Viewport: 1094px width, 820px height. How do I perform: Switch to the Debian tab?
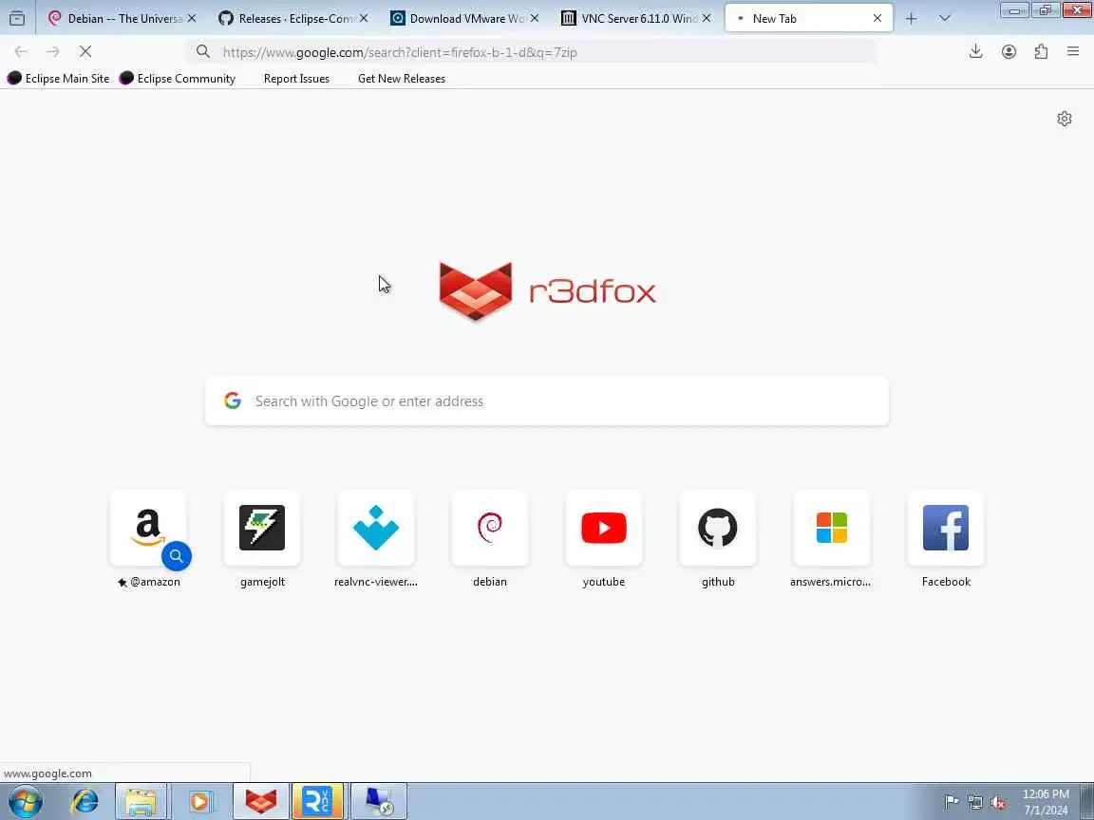pos(123,19)
